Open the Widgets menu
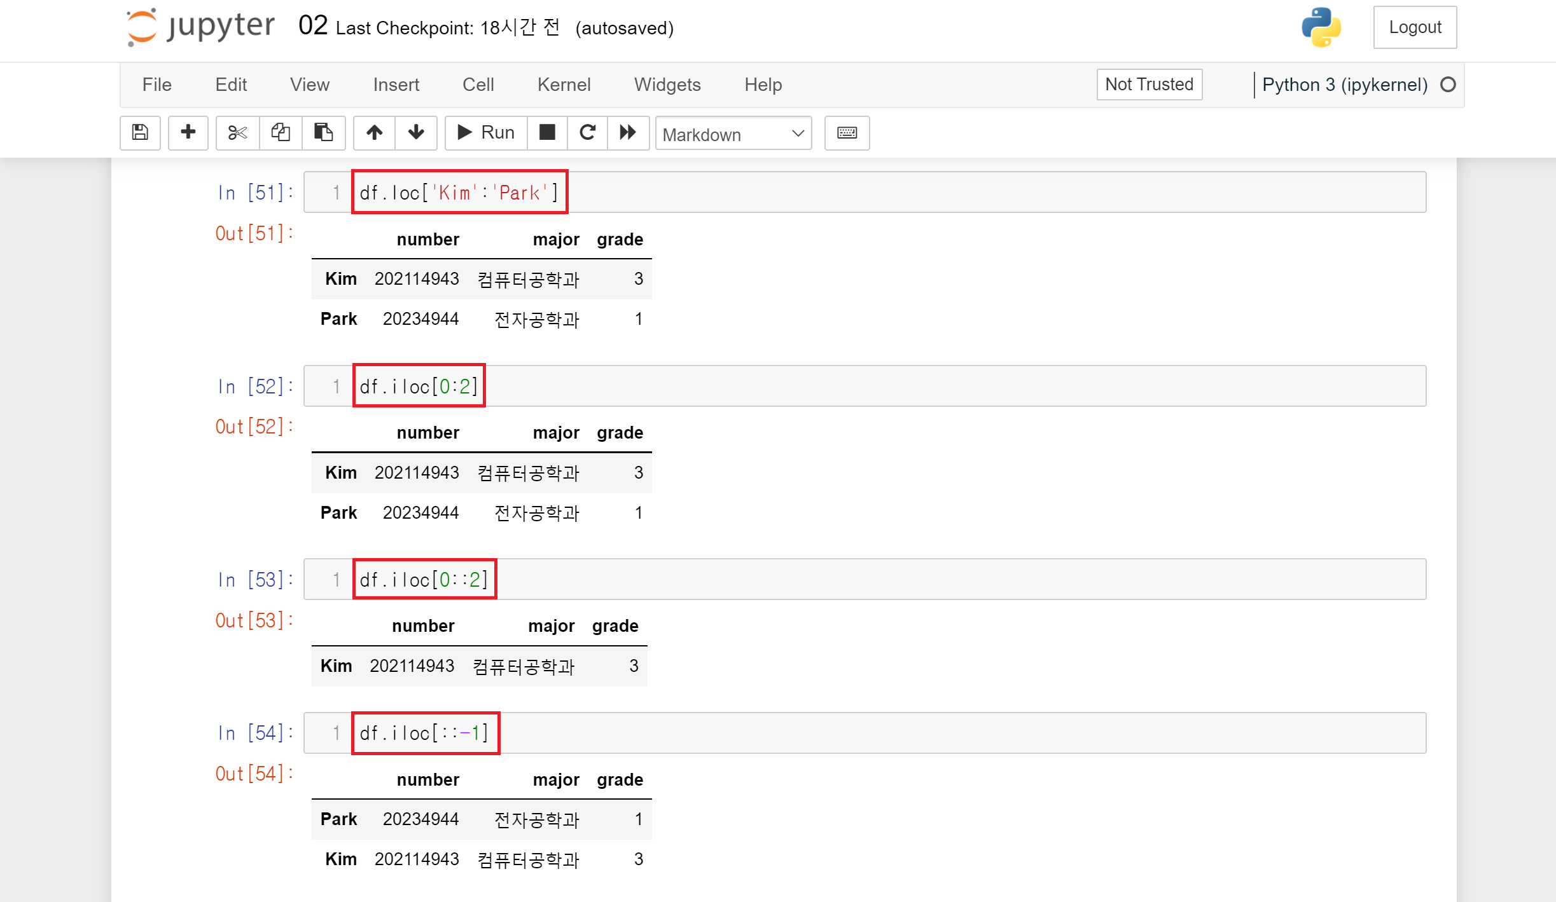 (667, 85)
